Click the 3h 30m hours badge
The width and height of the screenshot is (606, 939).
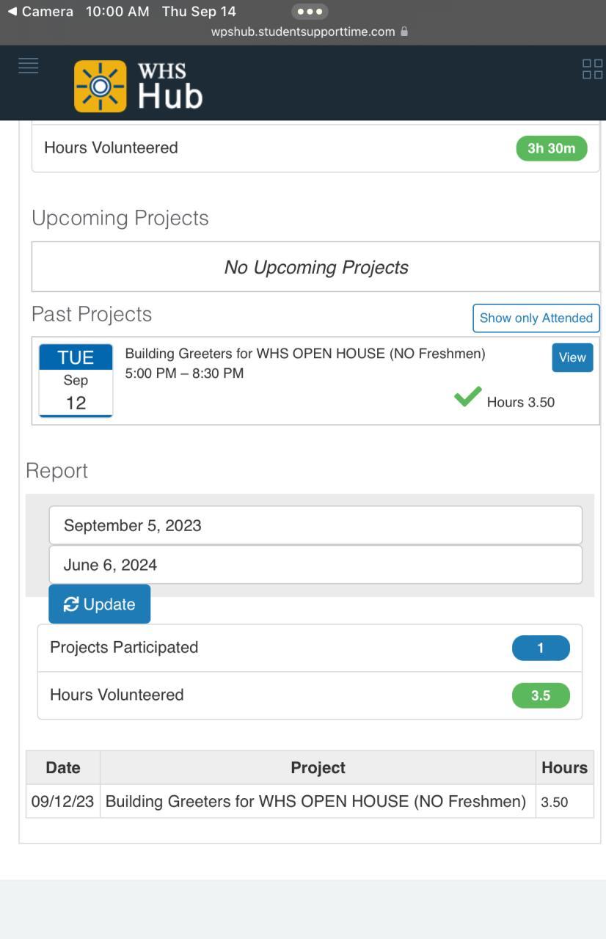pos(552,148)
